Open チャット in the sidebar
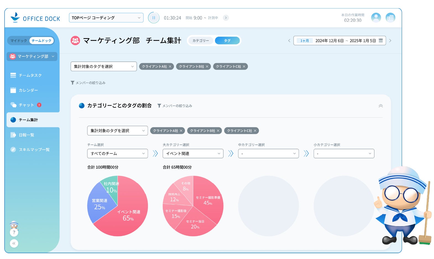The width and height of the screenshot is (434, 259). point(26,105)
